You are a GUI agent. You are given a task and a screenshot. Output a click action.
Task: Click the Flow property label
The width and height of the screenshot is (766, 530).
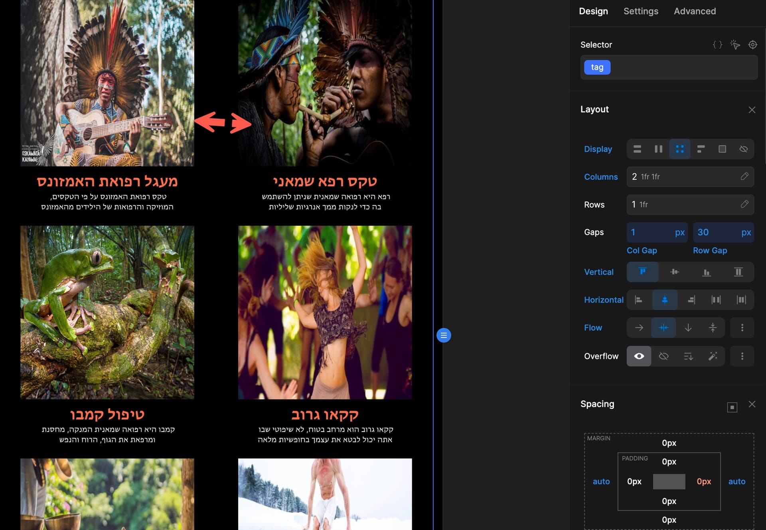pos(593,328)
